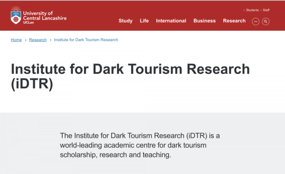Open the Study menu
This screenshot has width=285, height=174.
pos(125,21)
